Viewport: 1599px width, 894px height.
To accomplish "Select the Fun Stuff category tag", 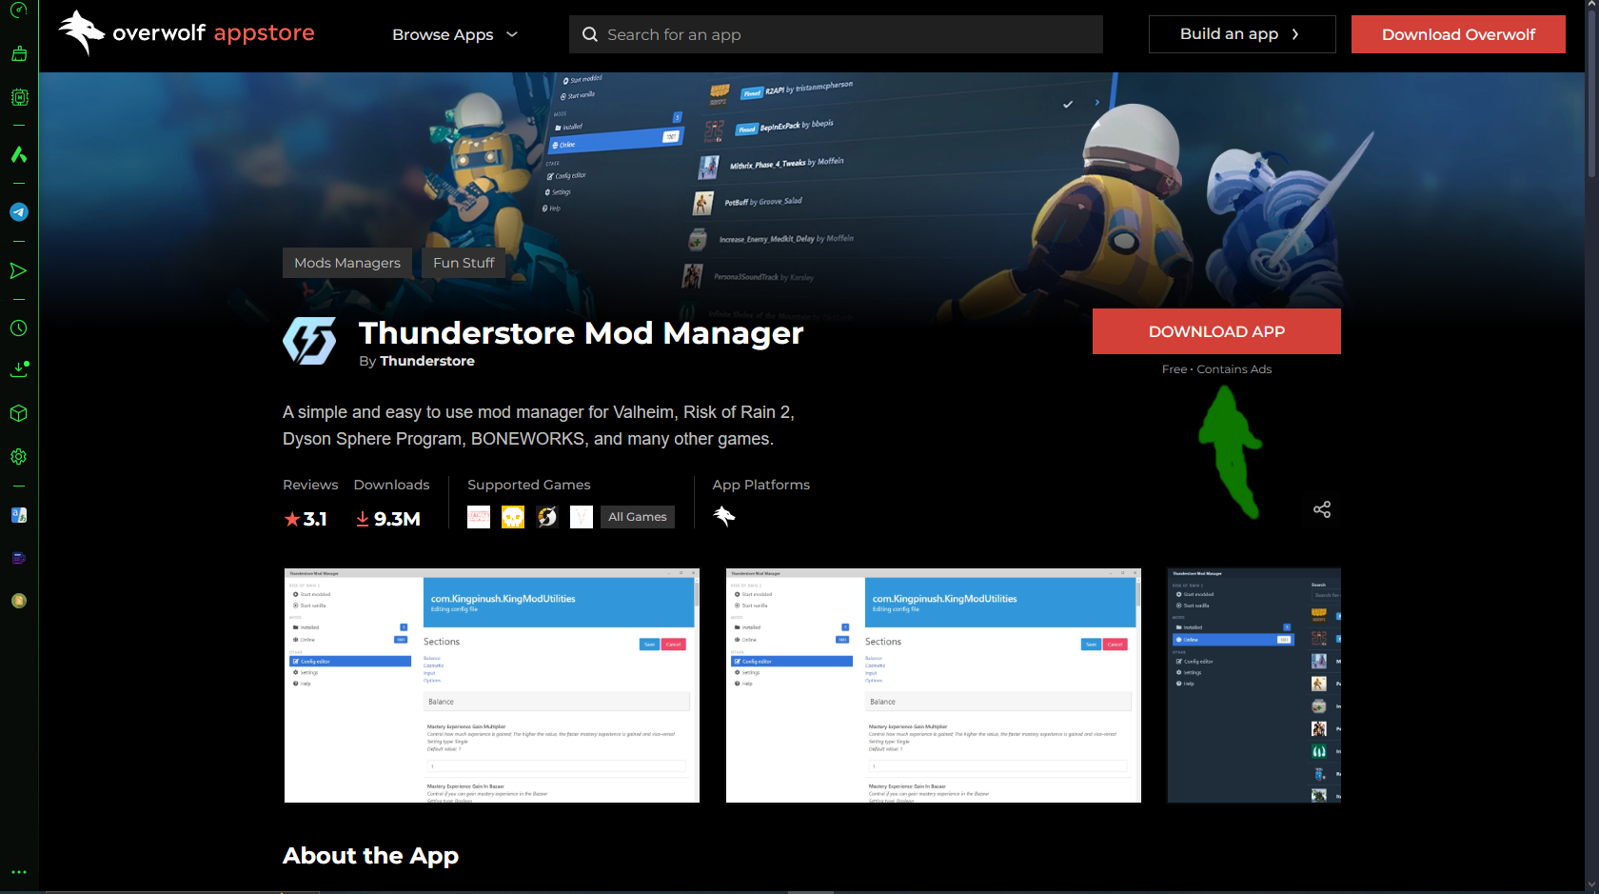I will [464, 263].
